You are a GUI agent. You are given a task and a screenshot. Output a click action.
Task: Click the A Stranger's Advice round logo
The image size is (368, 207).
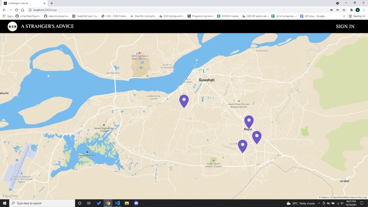point(12,27)
